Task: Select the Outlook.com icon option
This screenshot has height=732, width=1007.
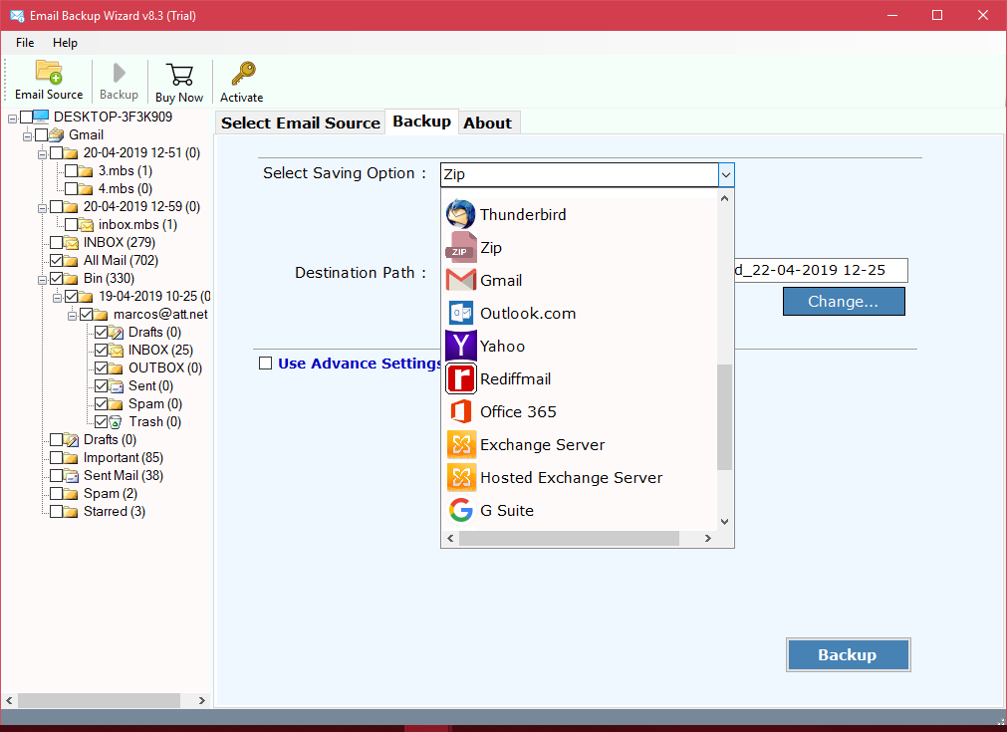Action: point(460,313)
